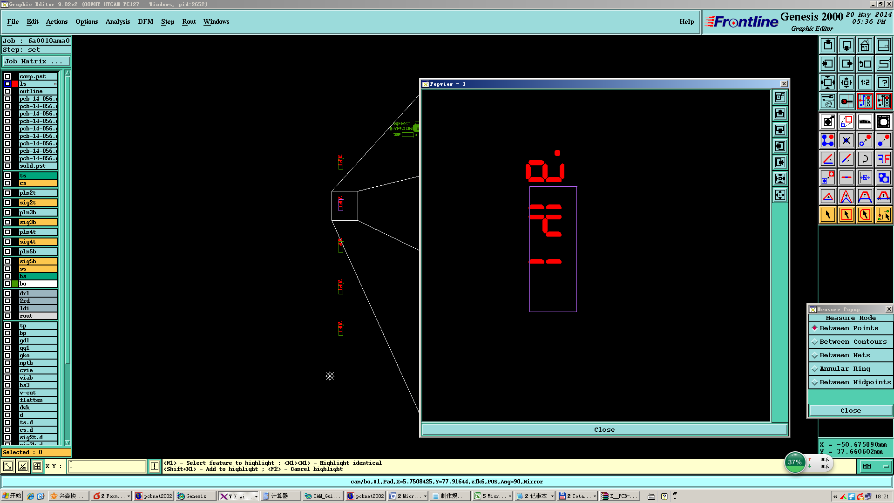Image resolution: width=894 pixels, height=503 pixels.
Task: Open the DFM menu
Action: 145,21
